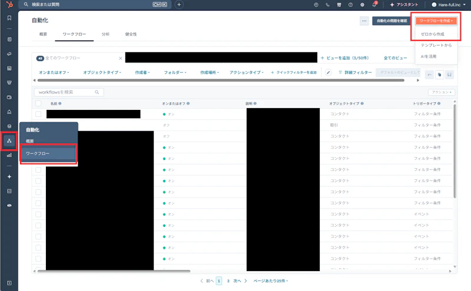Switch to the 分析 tab
This screenshot has height=291, width=471.
[x=105, y=34]
